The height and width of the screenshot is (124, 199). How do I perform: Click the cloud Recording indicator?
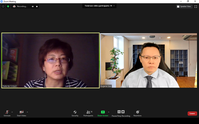point(20,6)
